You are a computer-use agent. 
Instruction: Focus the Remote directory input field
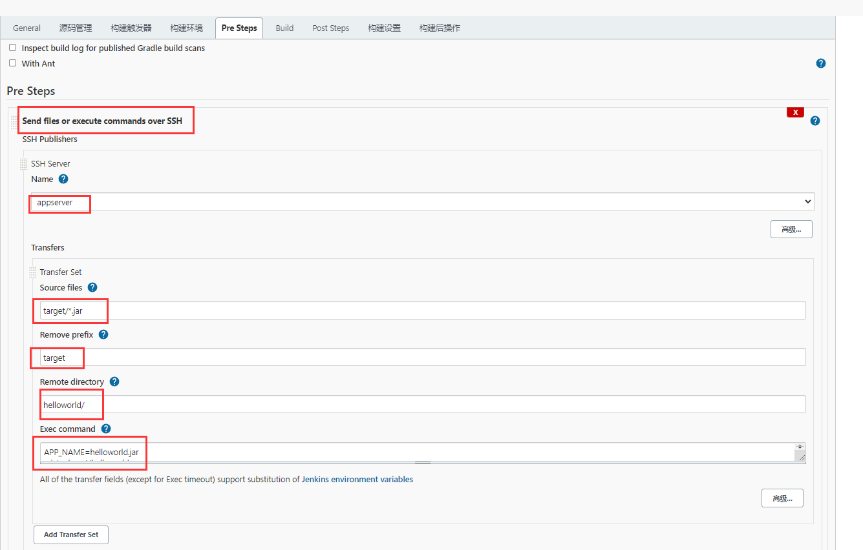pos(423,404)
